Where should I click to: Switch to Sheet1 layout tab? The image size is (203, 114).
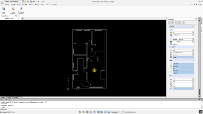(x=9, y=97)
